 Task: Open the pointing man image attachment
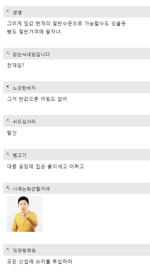click(25, 214)
